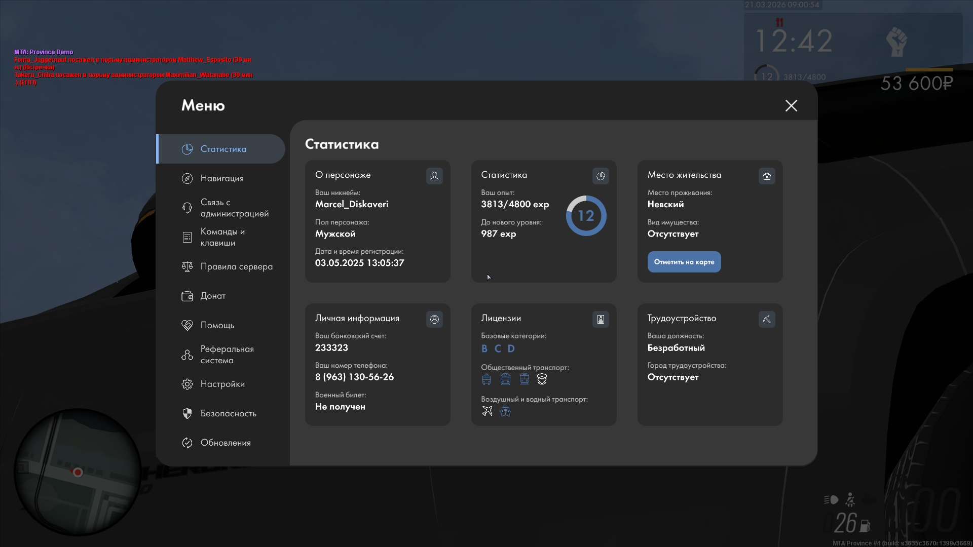
Task: Click the boat license icon
Action: pos(505,411)
